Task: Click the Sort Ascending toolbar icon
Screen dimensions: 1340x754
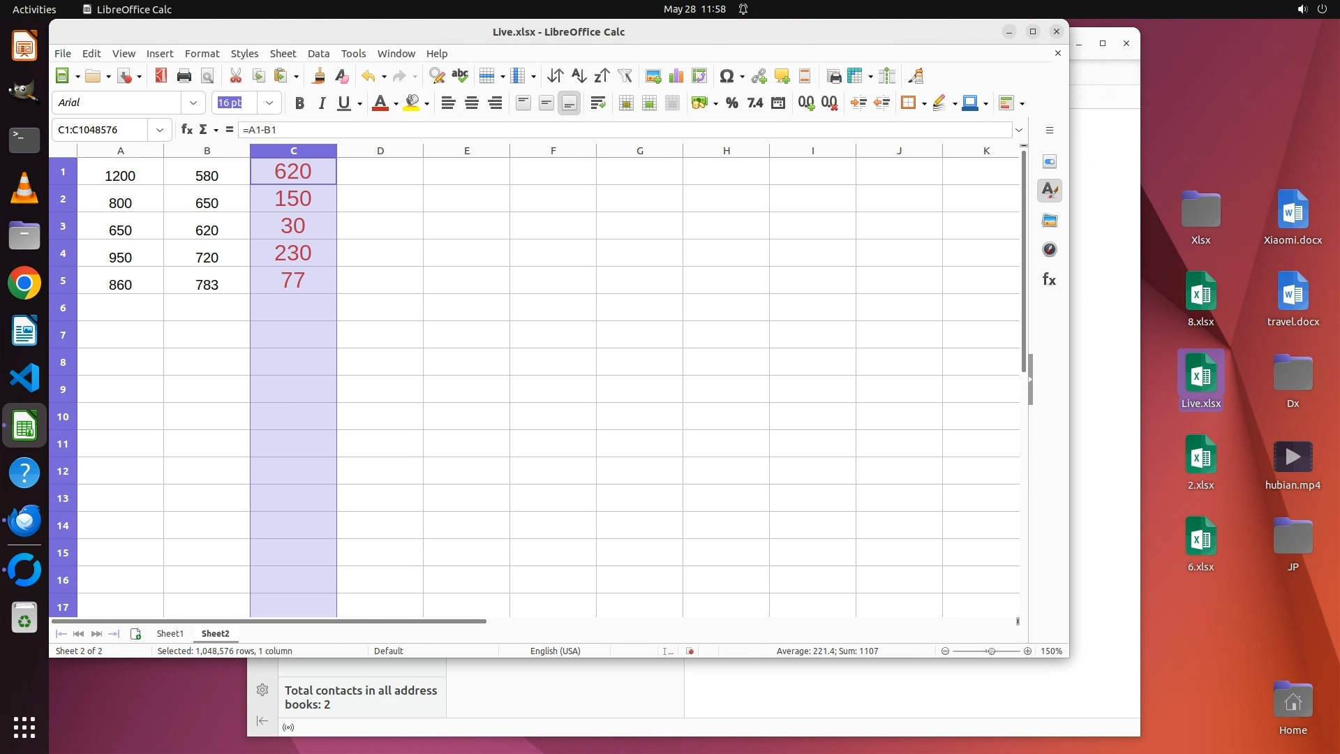Action: coord(579,76)
